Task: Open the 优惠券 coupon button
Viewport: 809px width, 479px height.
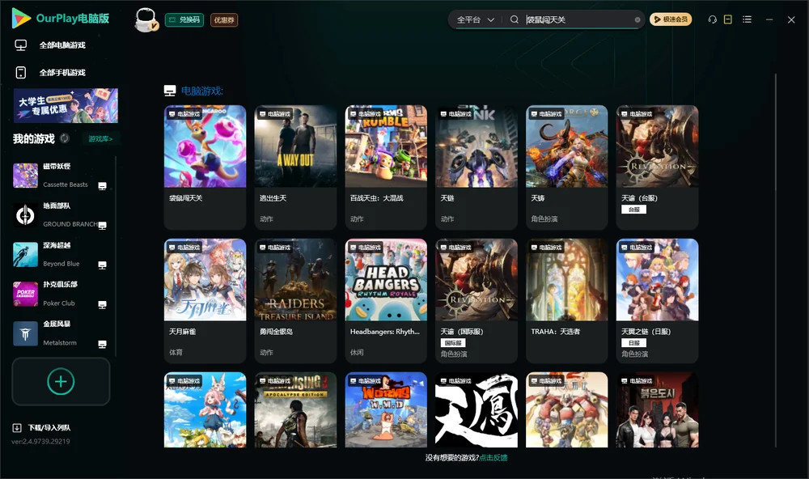Action: [224, 20]
